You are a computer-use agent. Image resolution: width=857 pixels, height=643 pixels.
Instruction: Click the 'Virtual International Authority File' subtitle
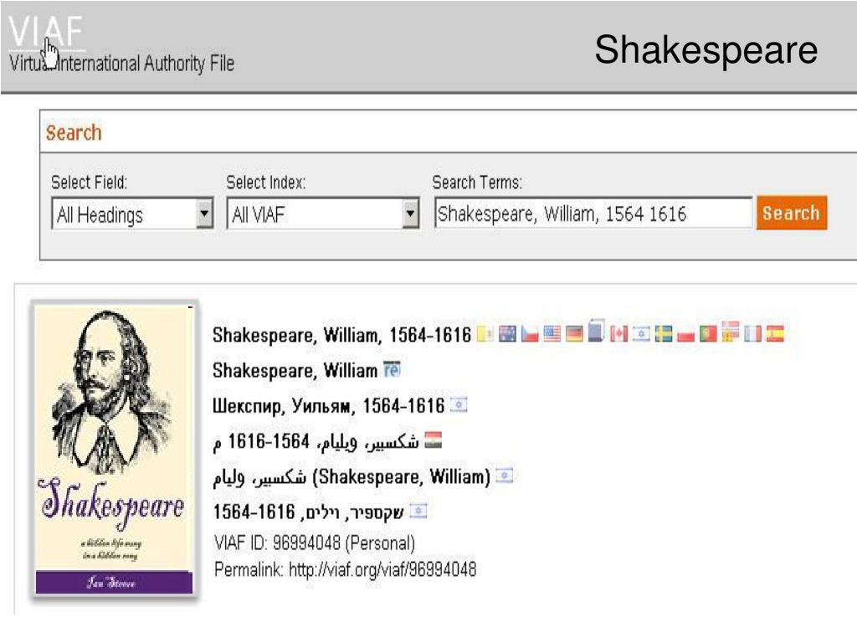(x=122, y=64)
